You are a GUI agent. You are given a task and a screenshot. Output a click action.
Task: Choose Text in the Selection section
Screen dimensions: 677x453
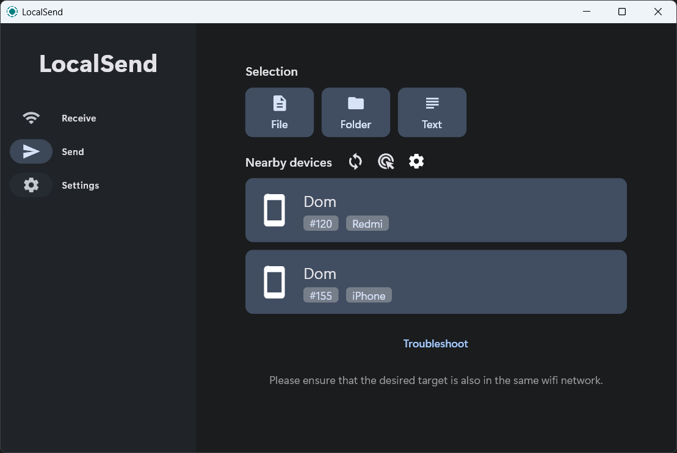pos(432,112)
